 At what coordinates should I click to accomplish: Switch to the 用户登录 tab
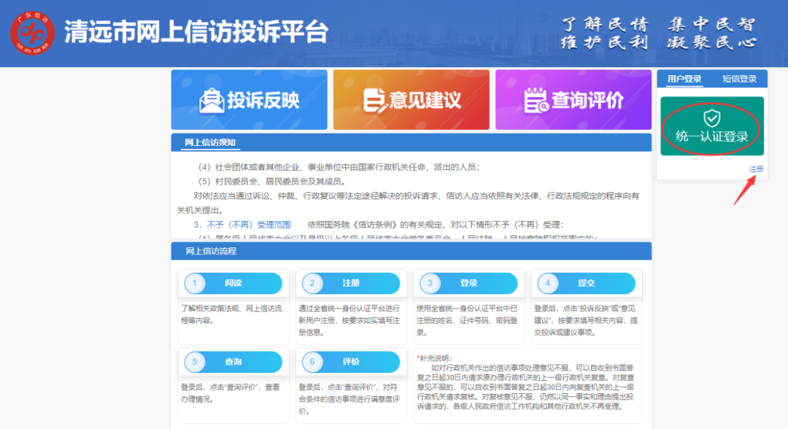click(x=684, y=79)
